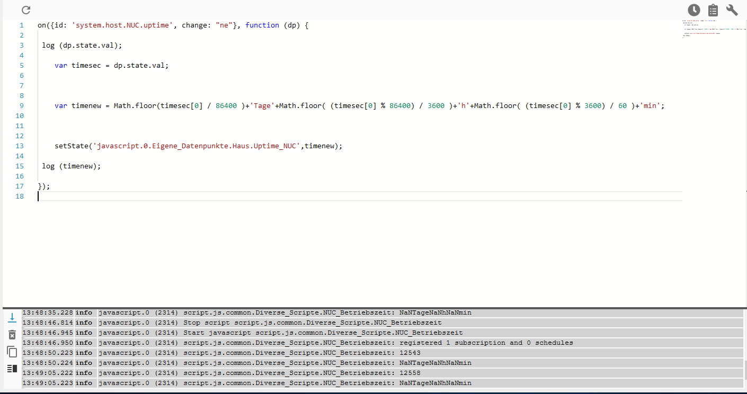Click line number 17 in the gutter

(x=20, y=186)
